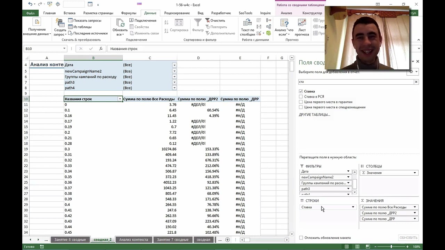Open Create Query (Создать запрос) button
The height and width of the screenshot is (250, 445).
tap(60, 27)
